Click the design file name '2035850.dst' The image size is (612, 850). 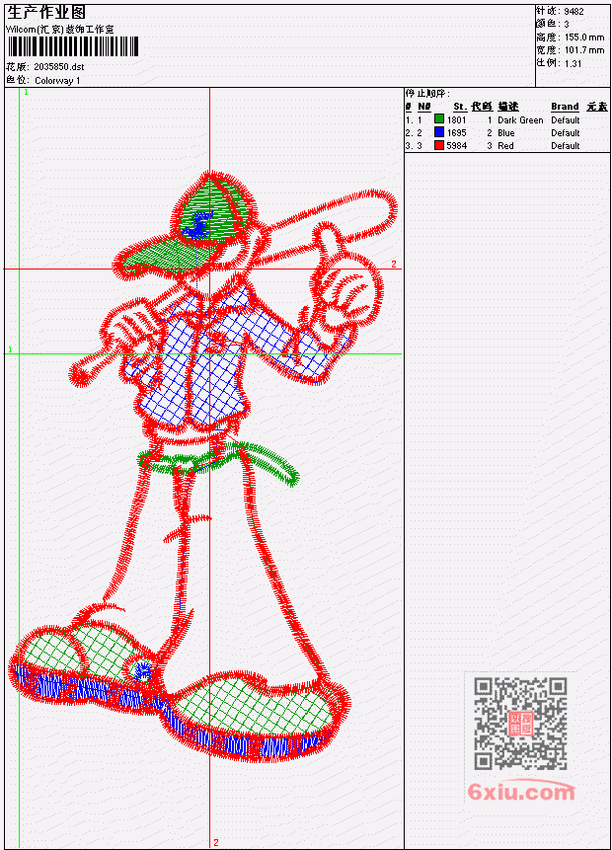pos(58,67)
